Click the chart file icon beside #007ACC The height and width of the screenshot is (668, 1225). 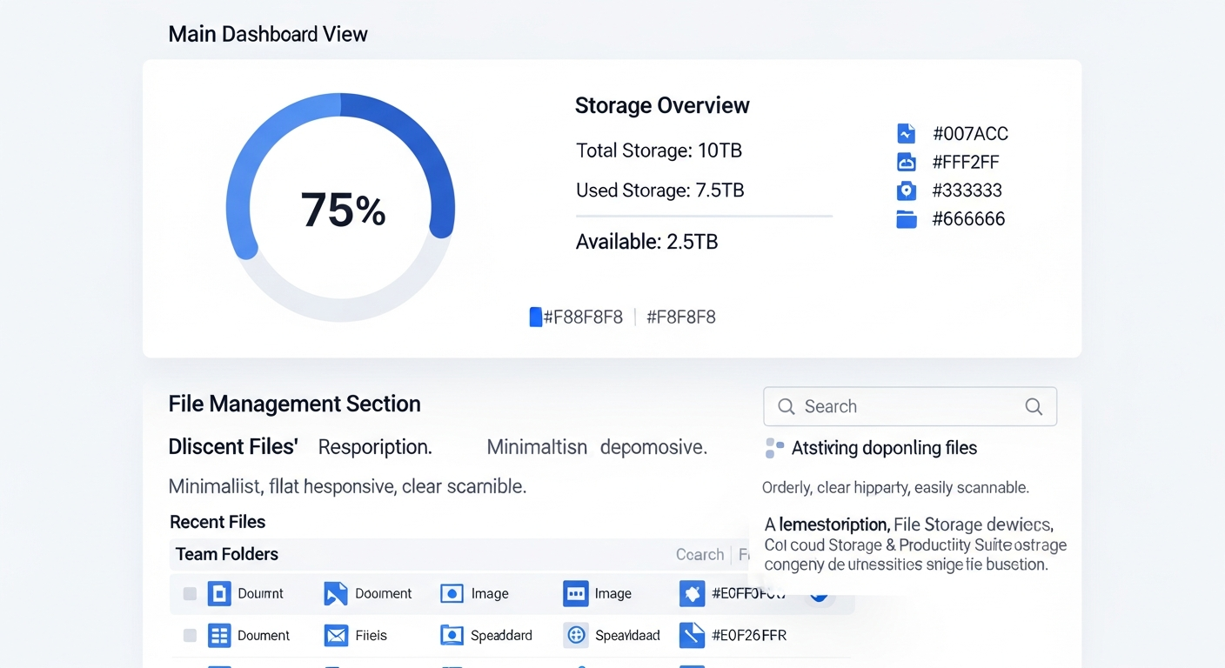click(906, 134)
